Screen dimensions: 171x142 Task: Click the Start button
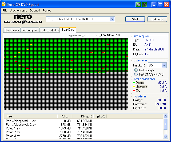[x=135, y=19]
